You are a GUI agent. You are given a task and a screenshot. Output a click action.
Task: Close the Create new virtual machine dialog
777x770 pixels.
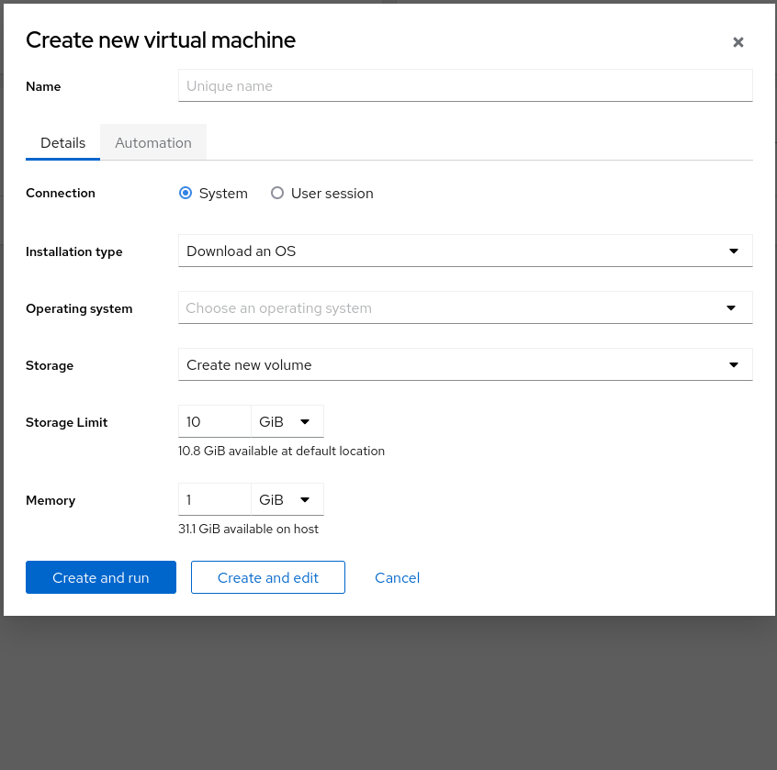pyautogui.click(x=738, y=42)
